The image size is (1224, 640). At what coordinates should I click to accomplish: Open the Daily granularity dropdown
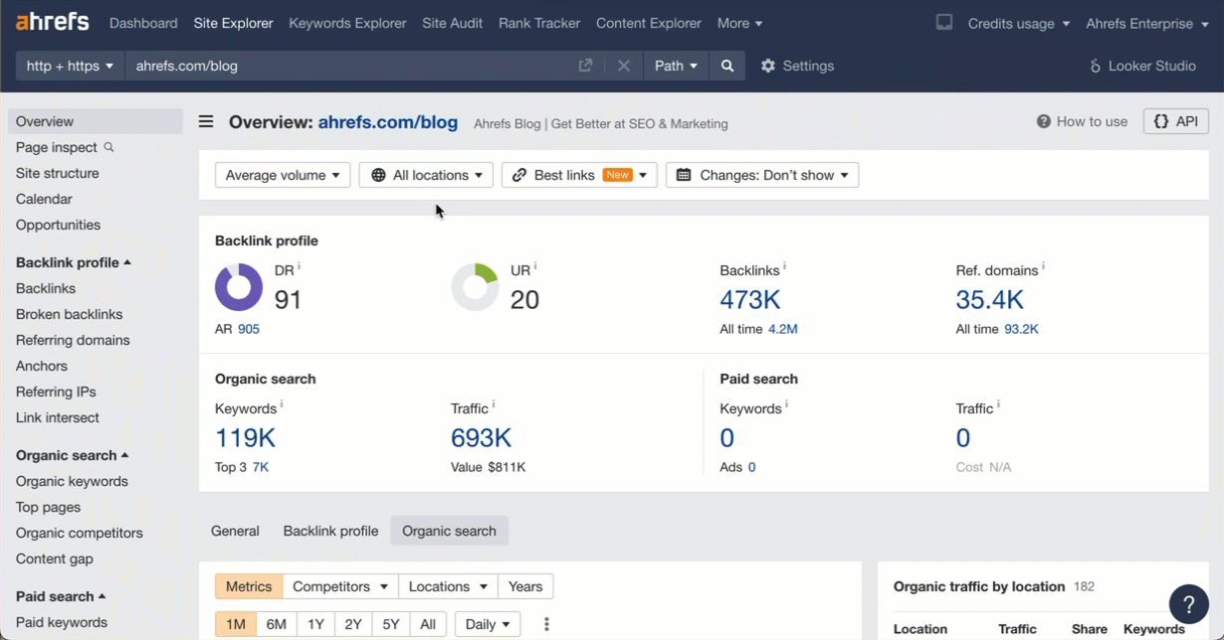click(x=487, y=623)
